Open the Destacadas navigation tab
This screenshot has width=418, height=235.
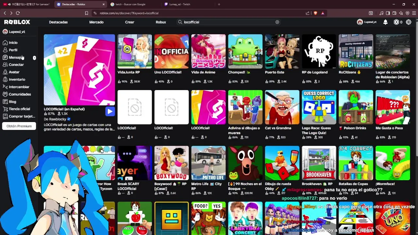click(58, 22)
